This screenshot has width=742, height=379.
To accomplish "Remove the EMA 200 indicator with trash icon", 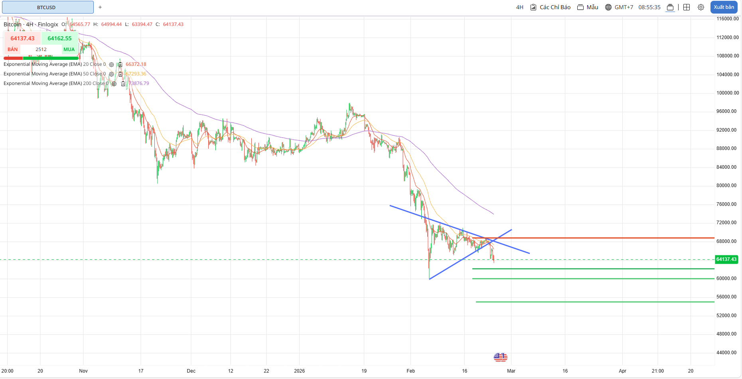I will (123, 84).
